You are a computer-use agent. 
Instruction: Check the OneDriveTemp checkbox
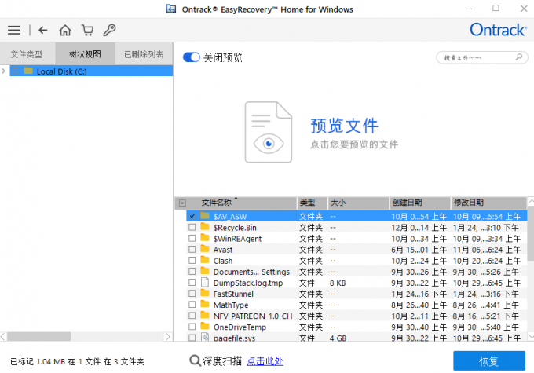(192, 327)
